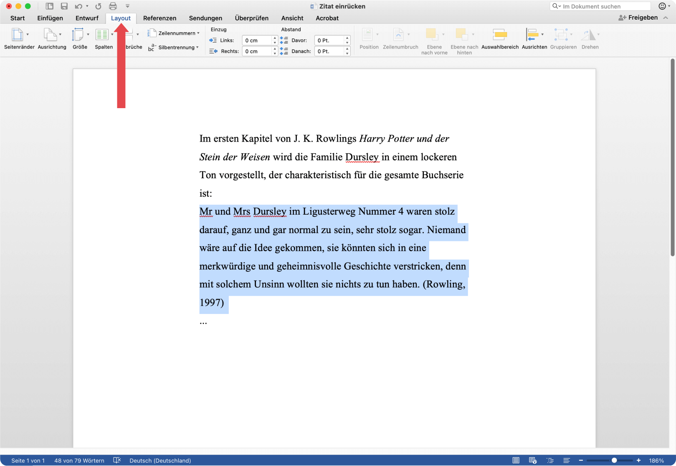
Task: Click the zoom out minus icon
Action: (x=581, y=460)
